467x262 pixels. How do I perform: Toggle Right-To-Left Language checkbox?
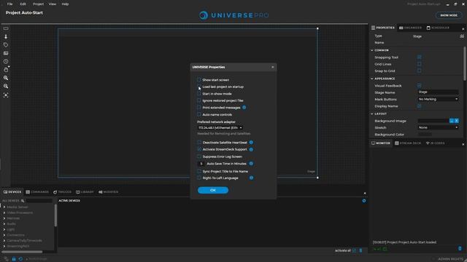pyautogui.click(x=199, y=178)
